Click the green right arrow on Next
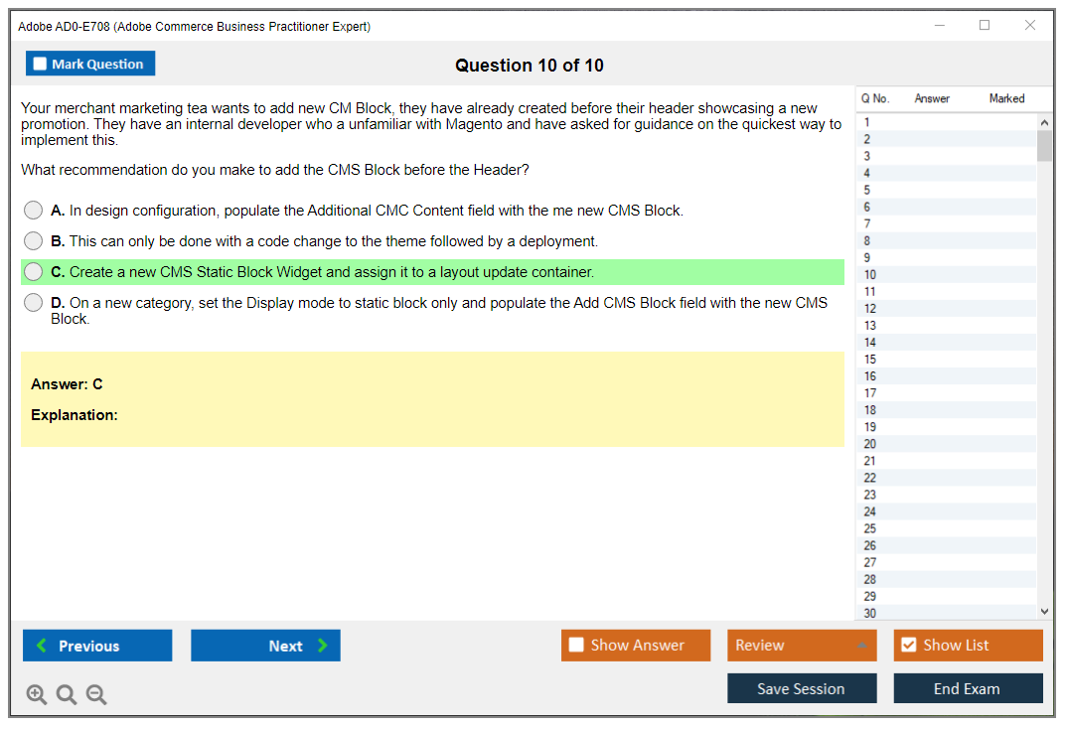 tap(323, 646)
